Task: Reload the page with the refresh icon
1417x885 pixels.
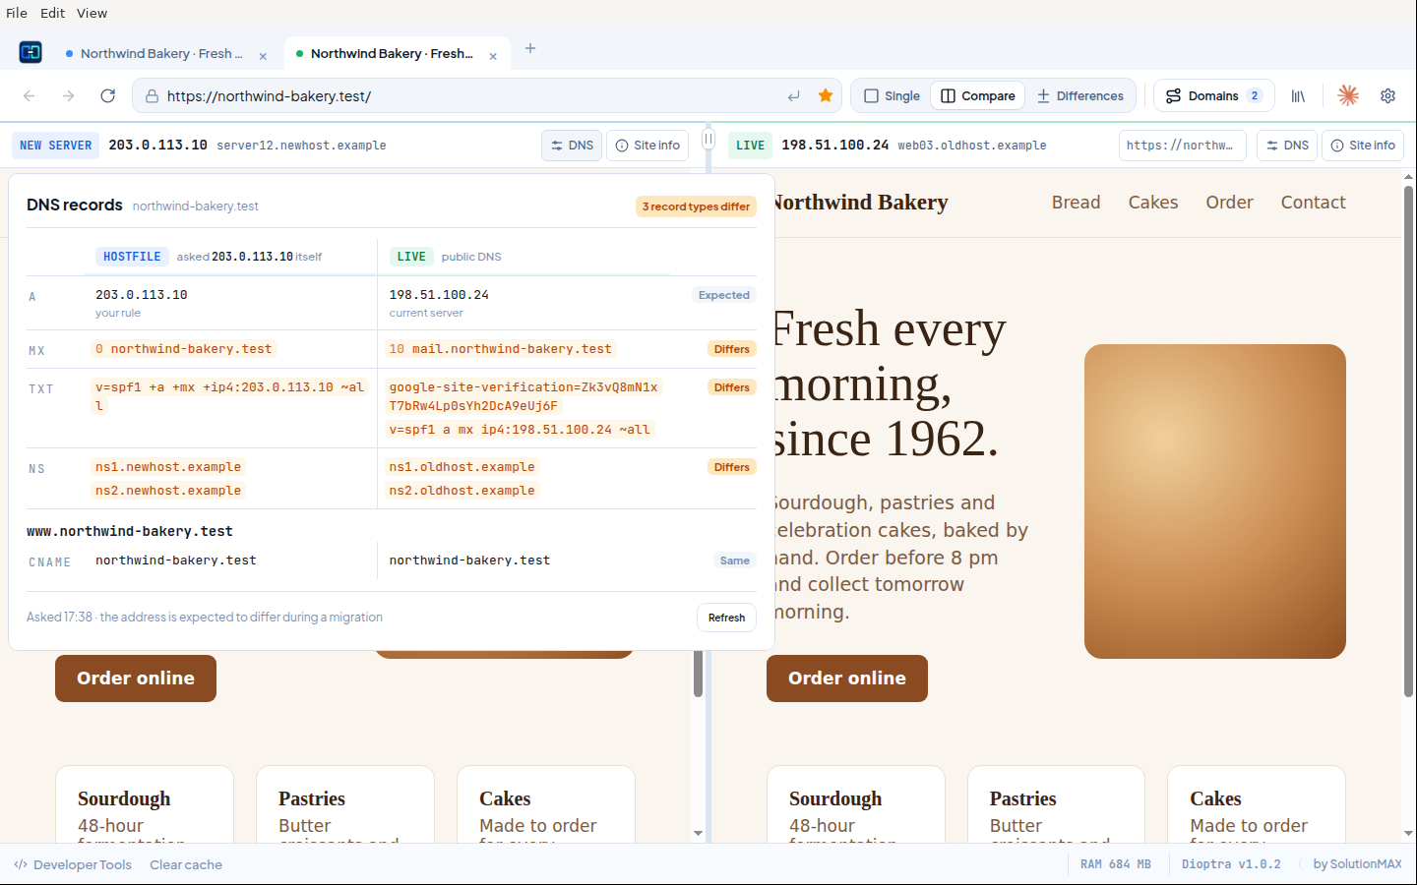Action: coord(108,95)
